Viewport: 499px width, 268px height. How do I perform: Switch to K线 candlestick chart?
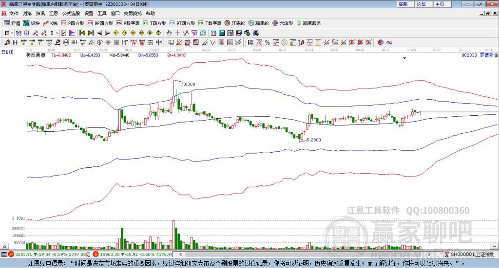point(50,23)
